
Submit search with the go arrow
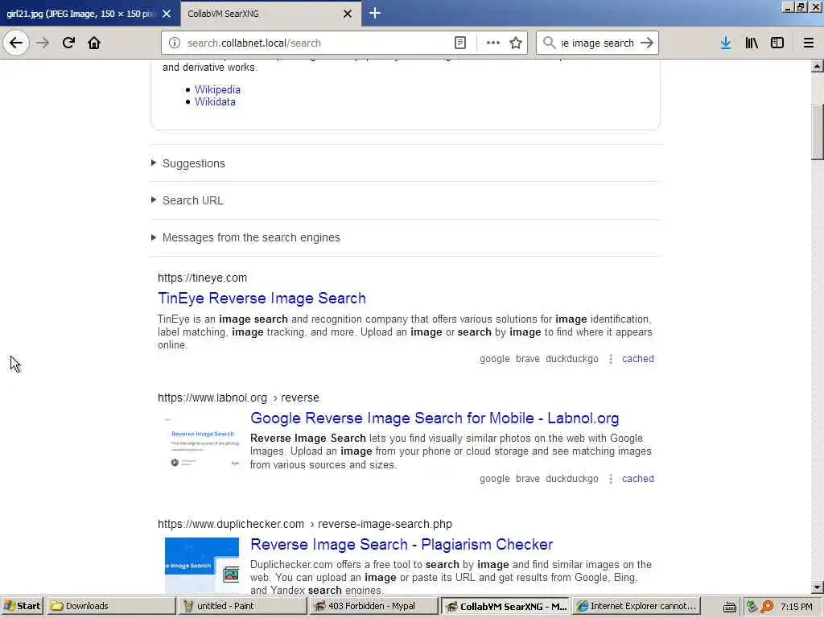pyautogui.click(x=648, y=43)
